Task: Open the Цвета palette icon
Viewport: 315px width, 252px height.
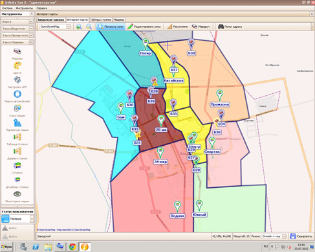Action: (17, 65)
